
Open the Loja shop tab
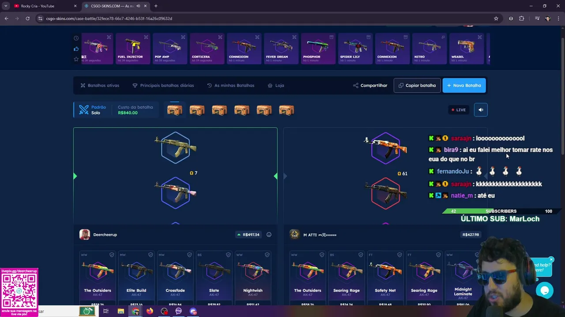(276, 85)
